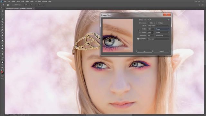Screen dimensions: 206x116
Task: Click the Home icon in options bar
Action: [4, 5]
